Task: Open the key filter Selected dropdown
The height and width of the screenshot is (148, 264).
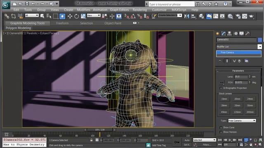Action: (x=204, y=140)
